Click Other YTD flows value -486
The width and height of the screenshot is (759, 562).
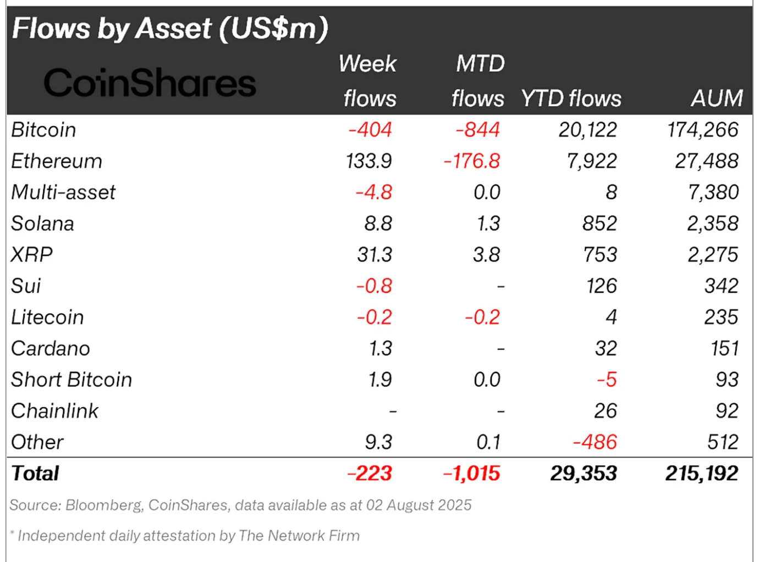click(595, 442)
